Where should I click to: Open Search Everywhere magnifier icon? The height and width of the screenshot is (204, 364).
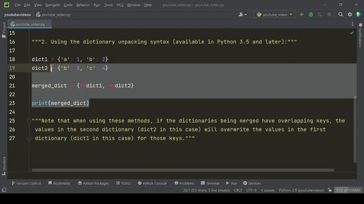pos(341,15)
